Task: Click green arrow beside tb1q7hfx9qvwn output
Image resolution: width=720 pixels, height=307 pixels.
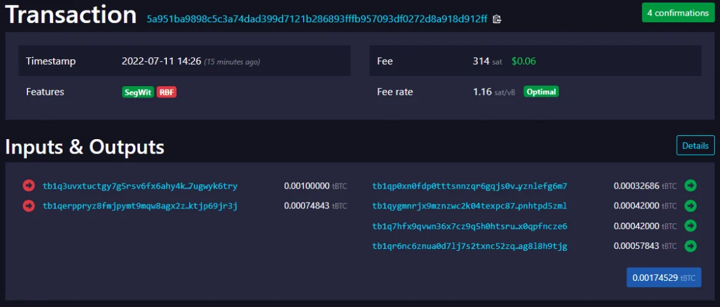Action: pos(690,226)
